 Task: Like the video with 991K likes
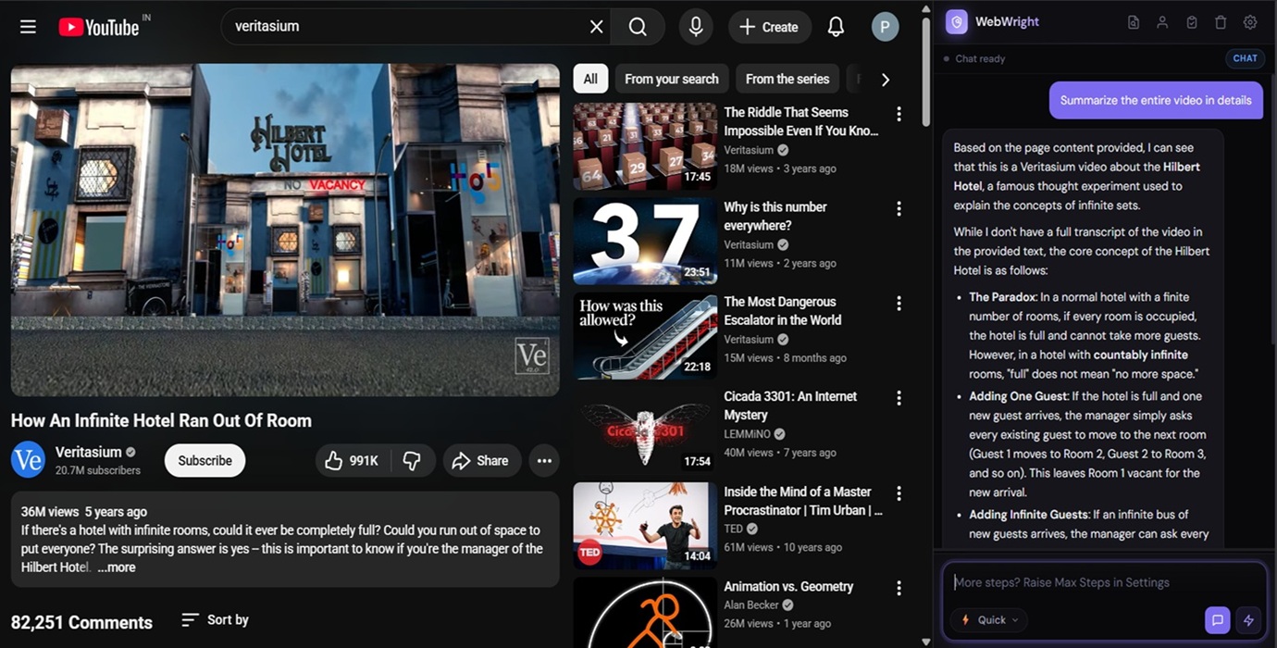coord(353,460)
